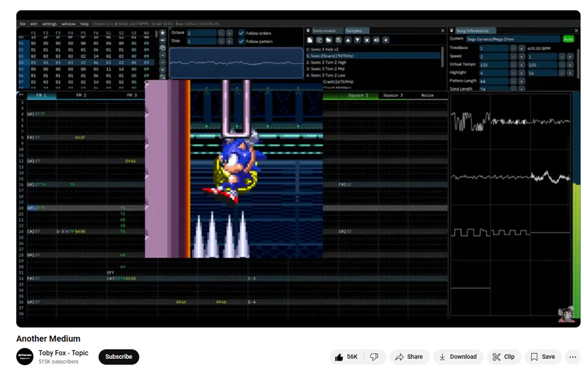Select the FM 1 channel header
Screen dimensions: 584x369
42,95
